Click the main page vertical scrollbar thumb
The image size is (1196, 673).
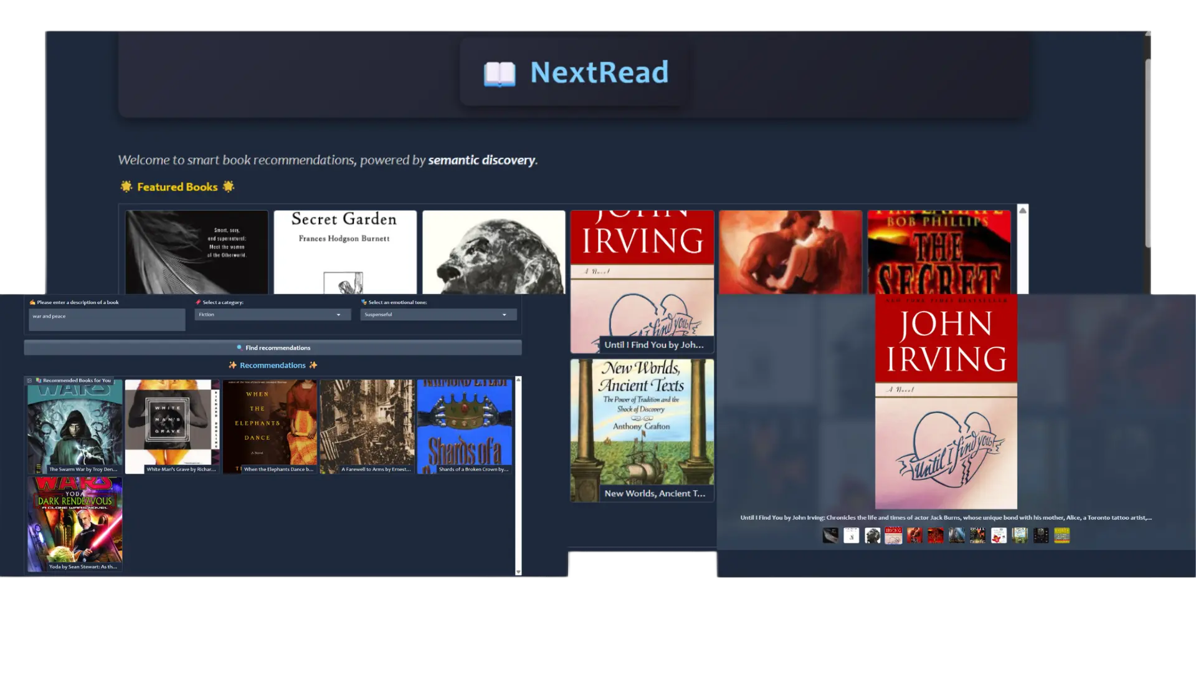(x=1148, y=153)
